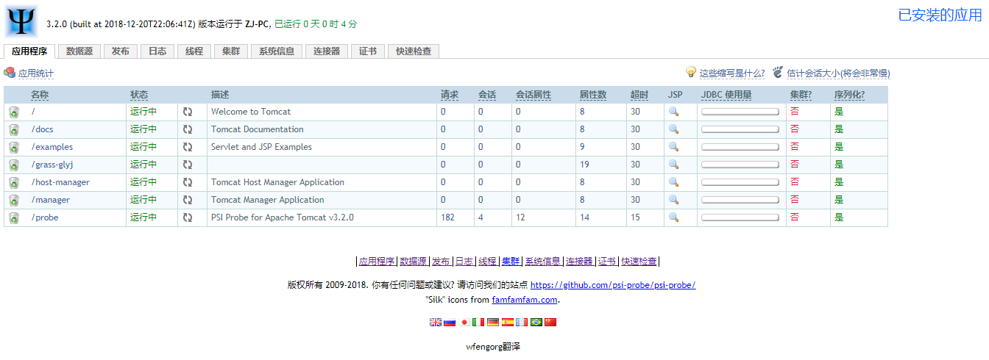Undeploy /host-manager using its trash icon
This screenshot has height=360, width=989.
(x=14, y=182)
